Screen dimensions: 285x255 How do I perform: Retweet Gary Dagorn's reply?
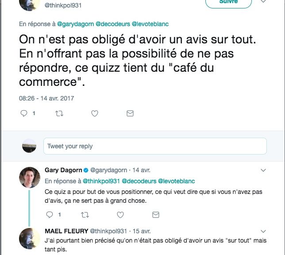84,215
